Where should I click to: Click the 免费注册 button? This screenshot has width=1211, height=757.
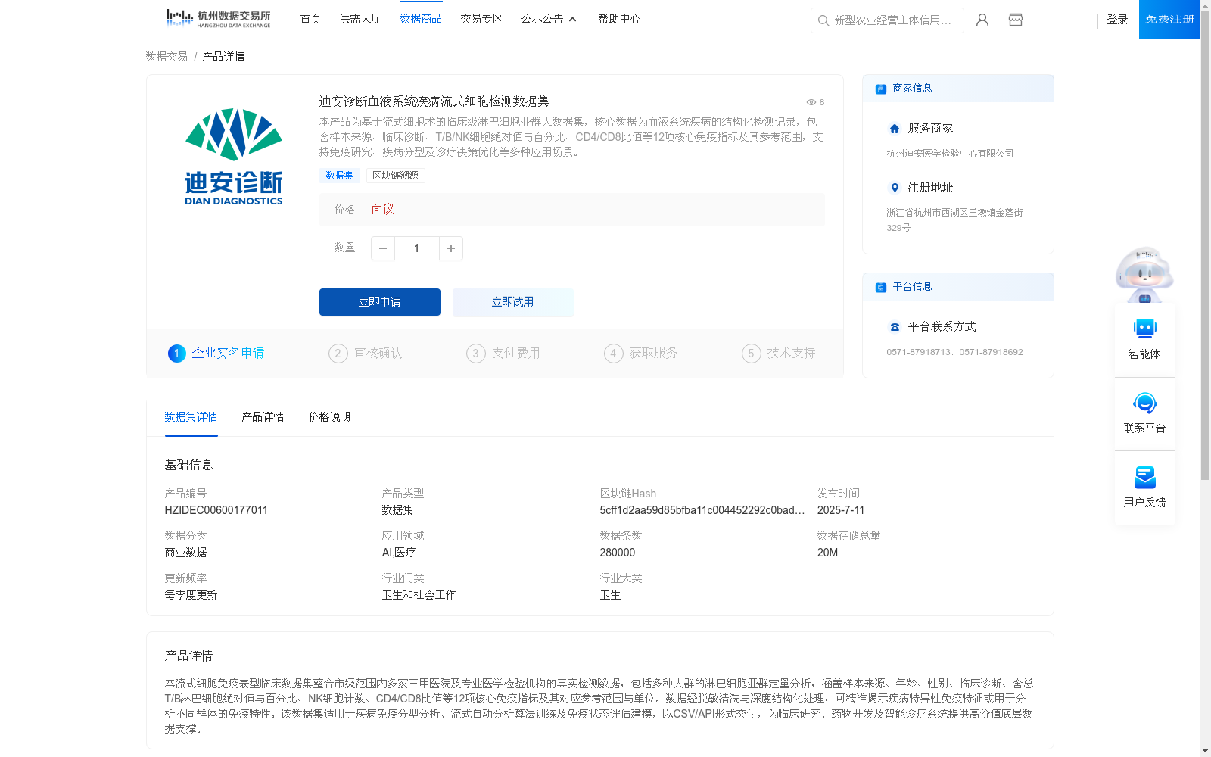pos(1169,20)
